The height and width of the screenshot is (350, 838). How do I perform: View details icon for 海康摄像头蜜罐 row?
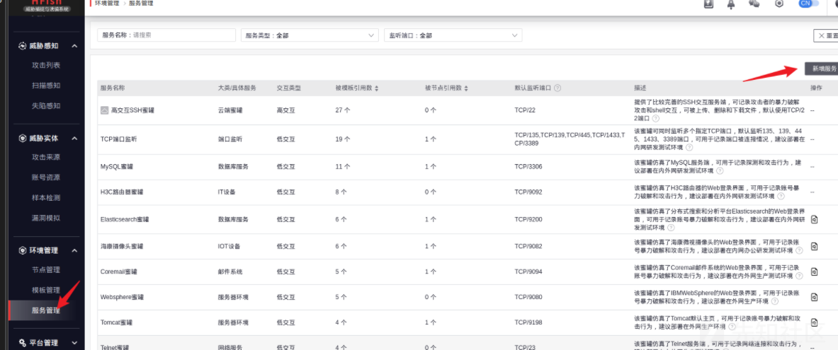[815, 246]
